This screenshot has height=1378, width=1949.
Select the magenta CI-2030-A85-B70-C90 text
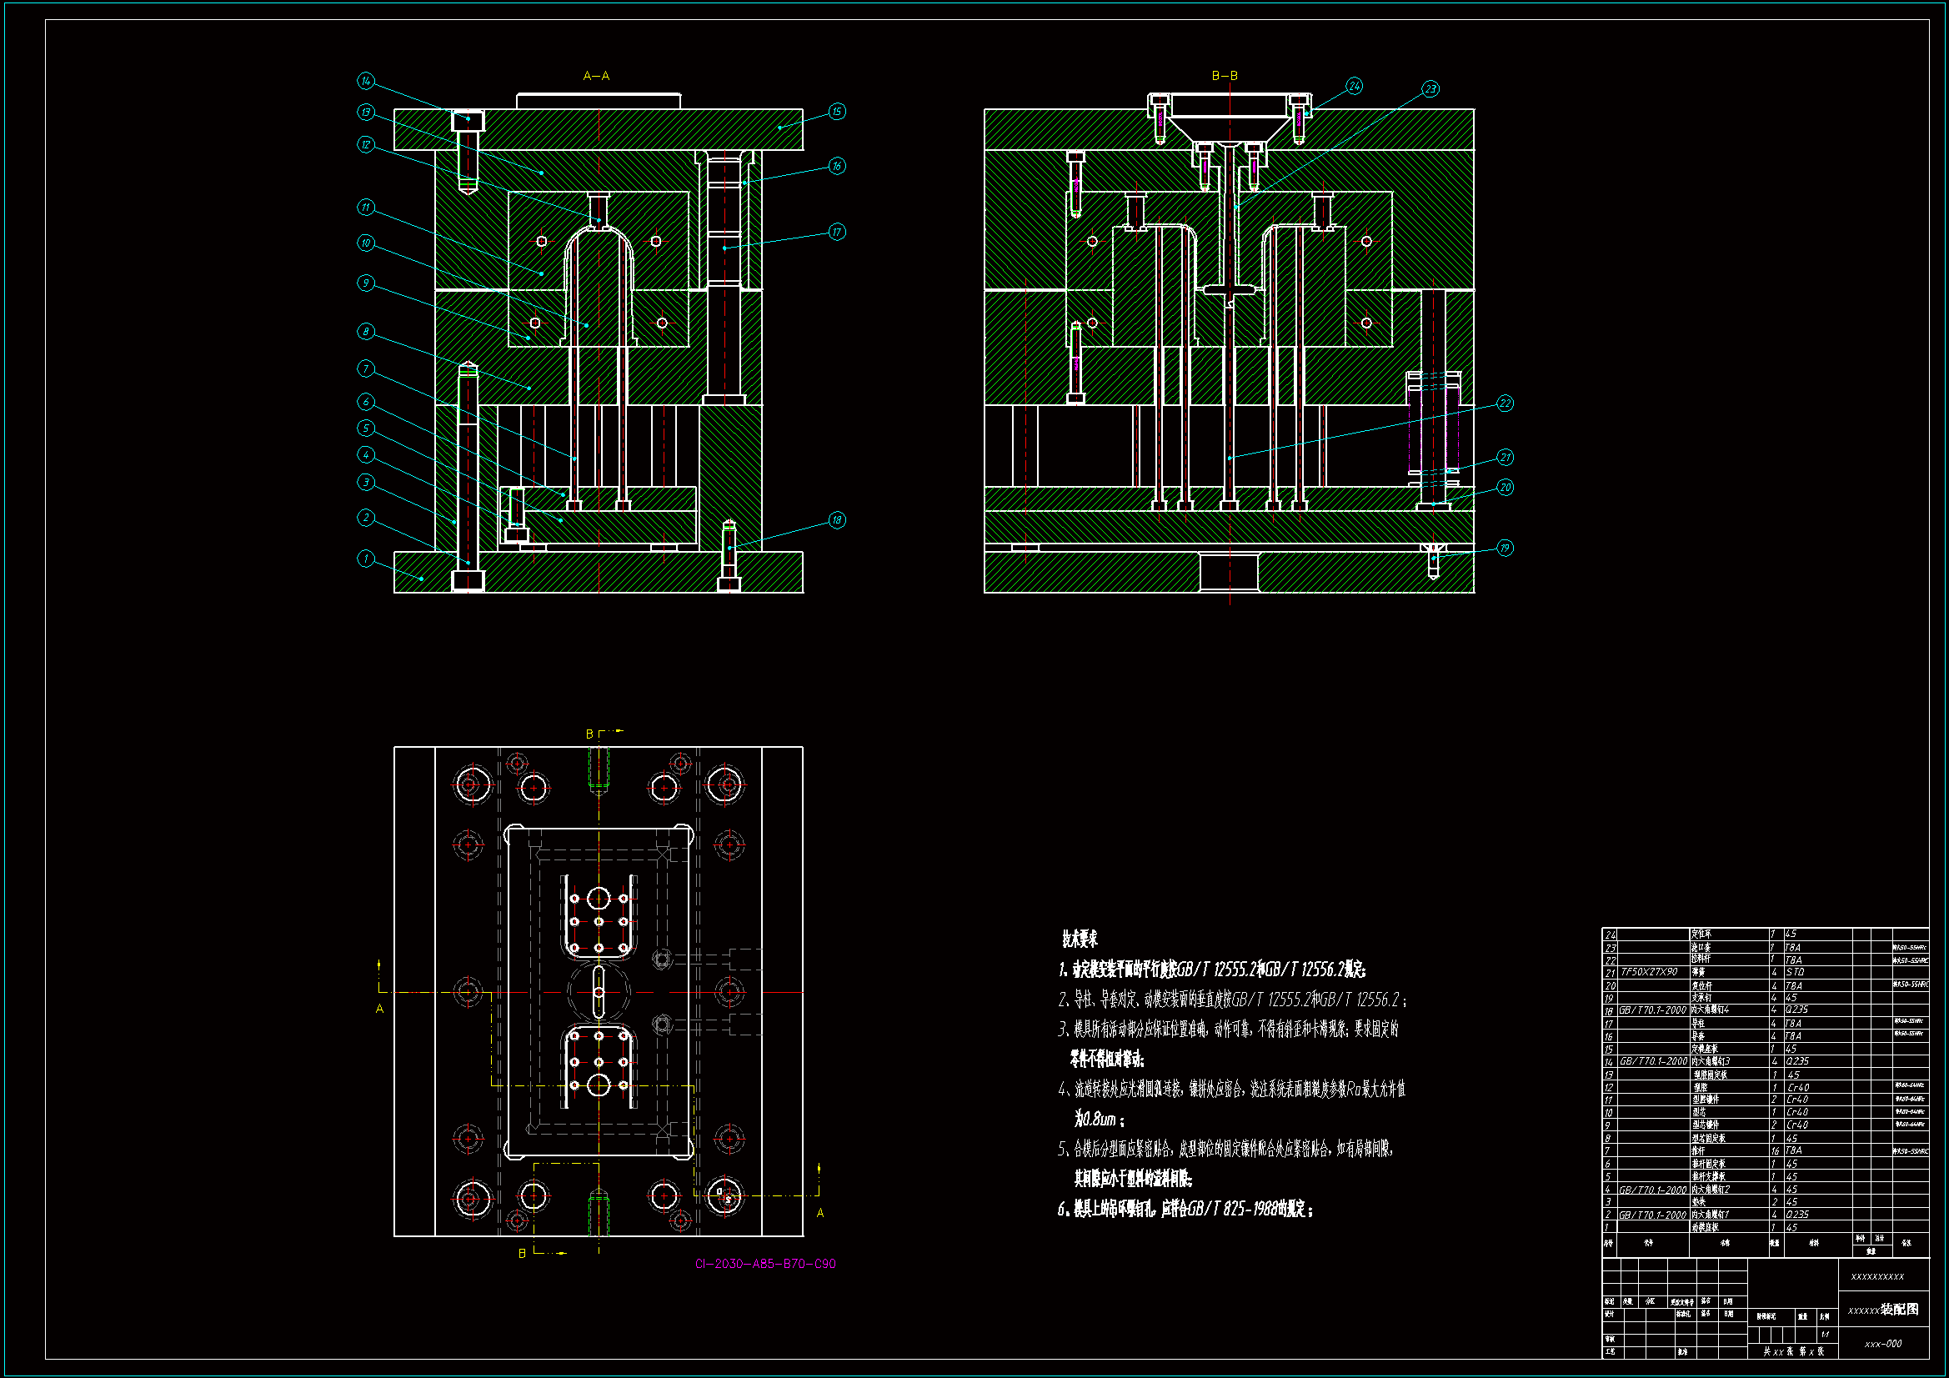pos(764,1264)
